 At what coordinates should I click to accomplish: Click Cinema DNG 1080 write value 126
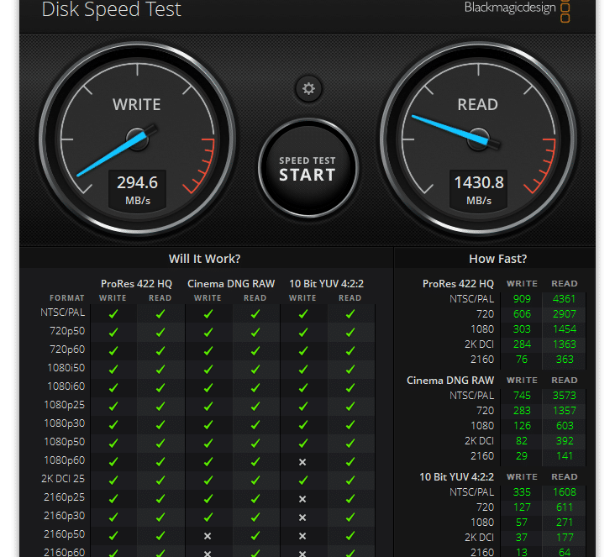click(522, 426)
